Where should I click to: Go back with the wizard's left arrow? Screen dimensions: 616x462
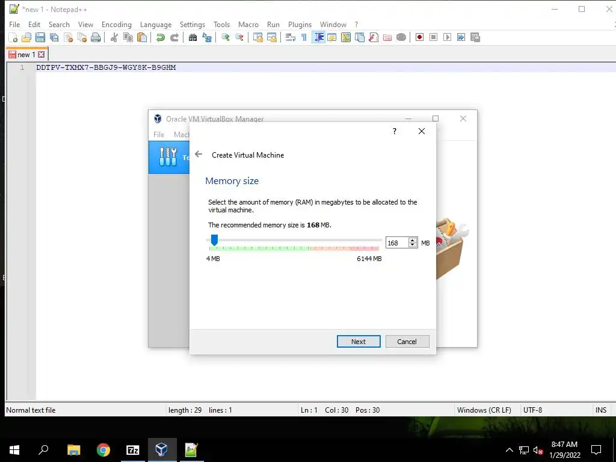pyautogui.click(x=199, y=155)
